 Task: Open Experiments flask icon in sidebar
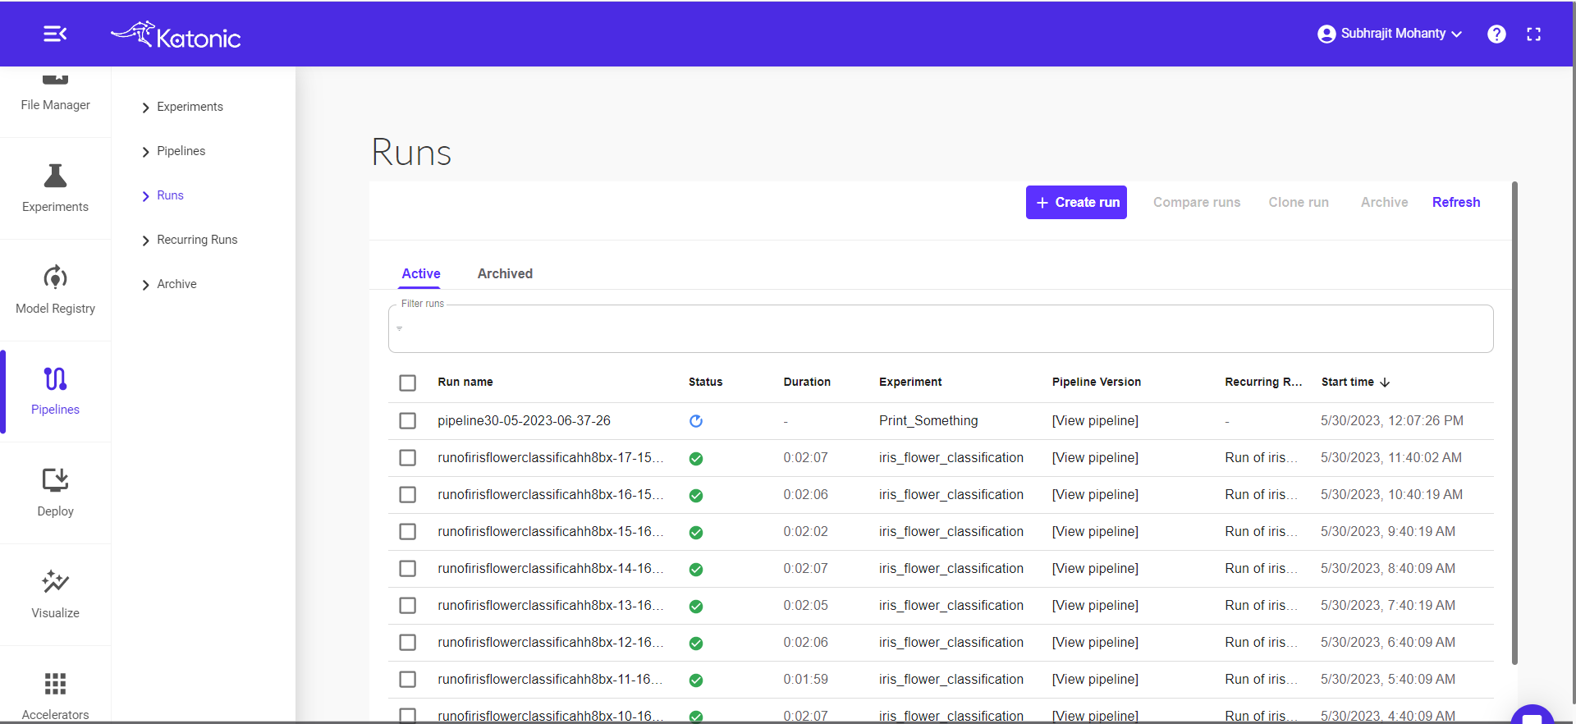tap(55, 176)
